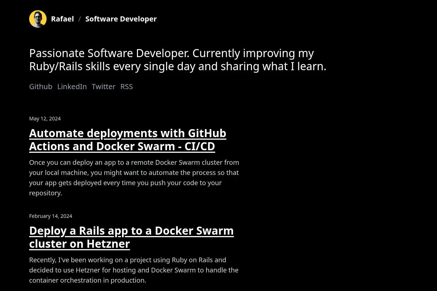Open the Deploy a Rails app to Docker Swarm article
Viewport: 437px width, 291px height.
click(x=131, y=237)
